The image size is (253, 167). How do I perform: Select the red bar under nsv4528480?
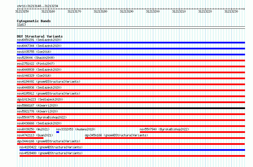coord(132,156)
